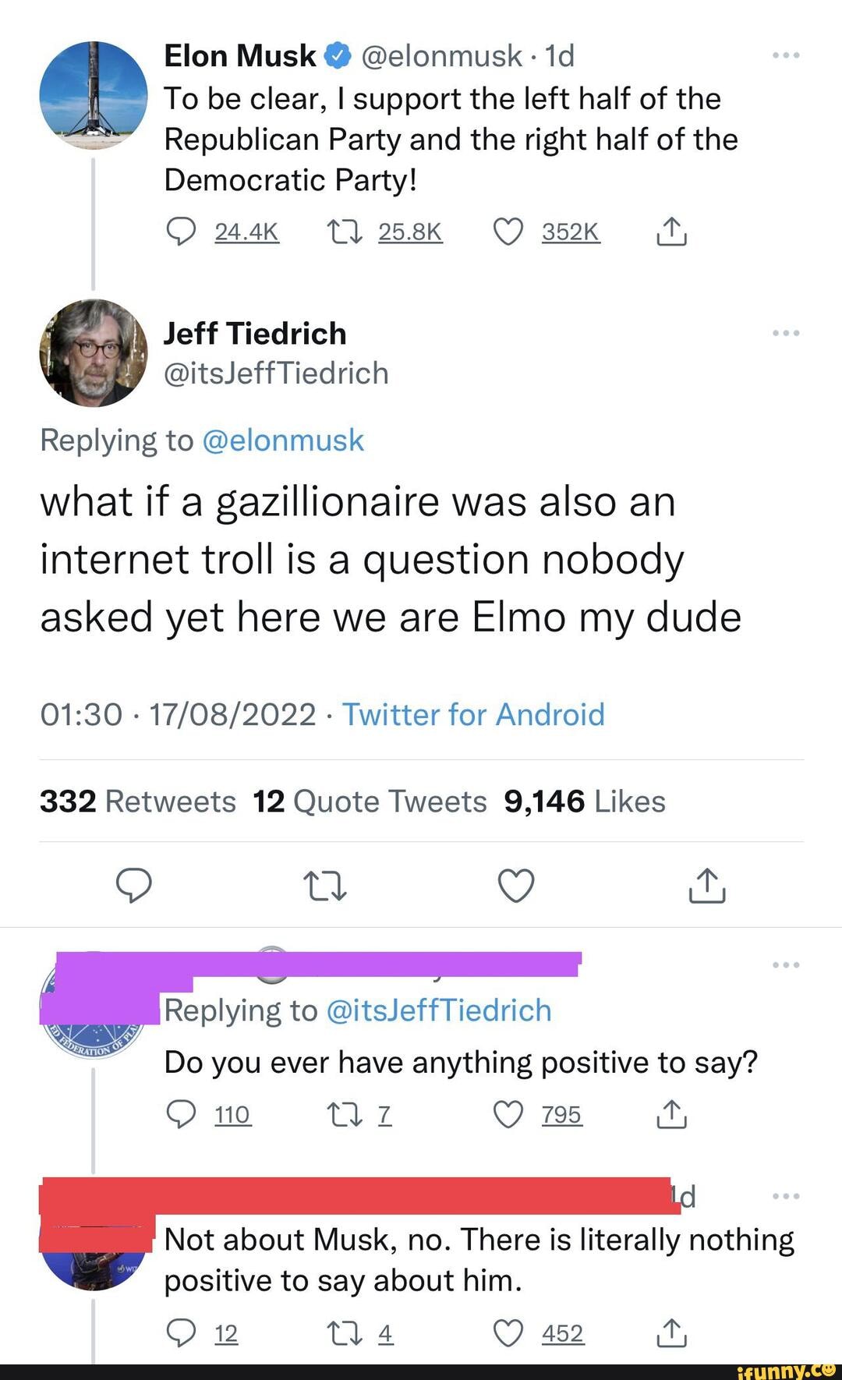View the 332 Retweets list

coord(137,801)
